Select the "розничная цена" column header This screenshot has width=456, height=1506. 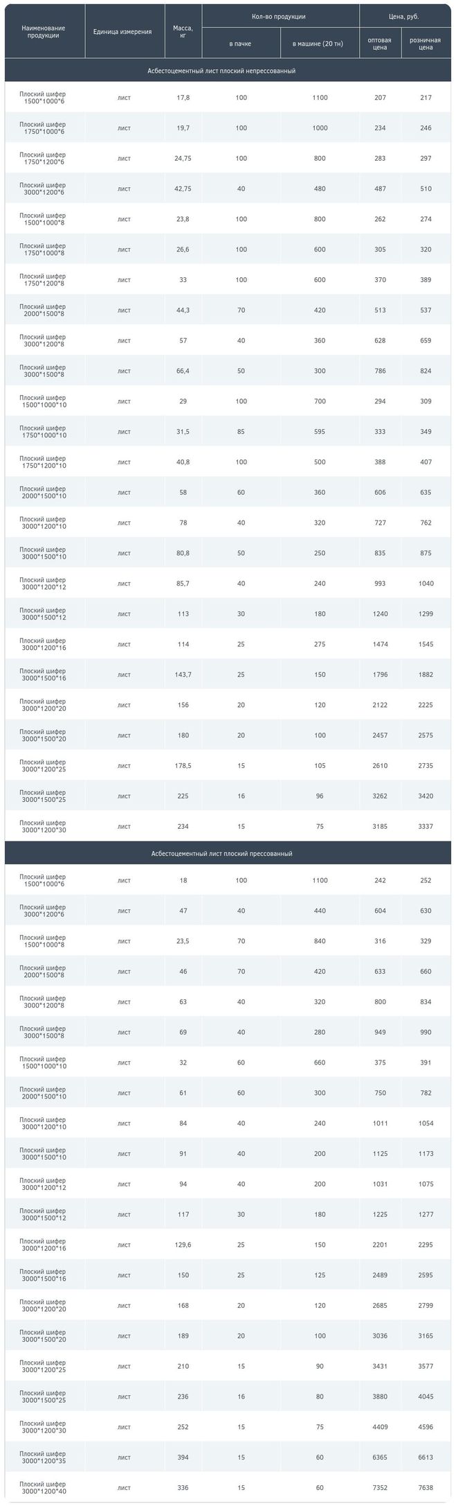click(426, 44)
